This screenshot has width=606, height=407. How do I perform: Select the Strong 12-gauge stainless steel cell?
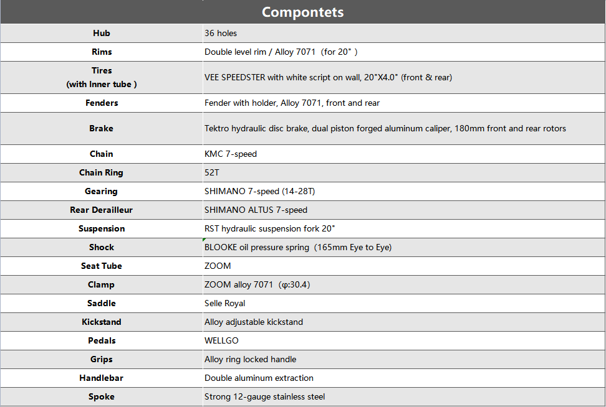click(264, 396)
